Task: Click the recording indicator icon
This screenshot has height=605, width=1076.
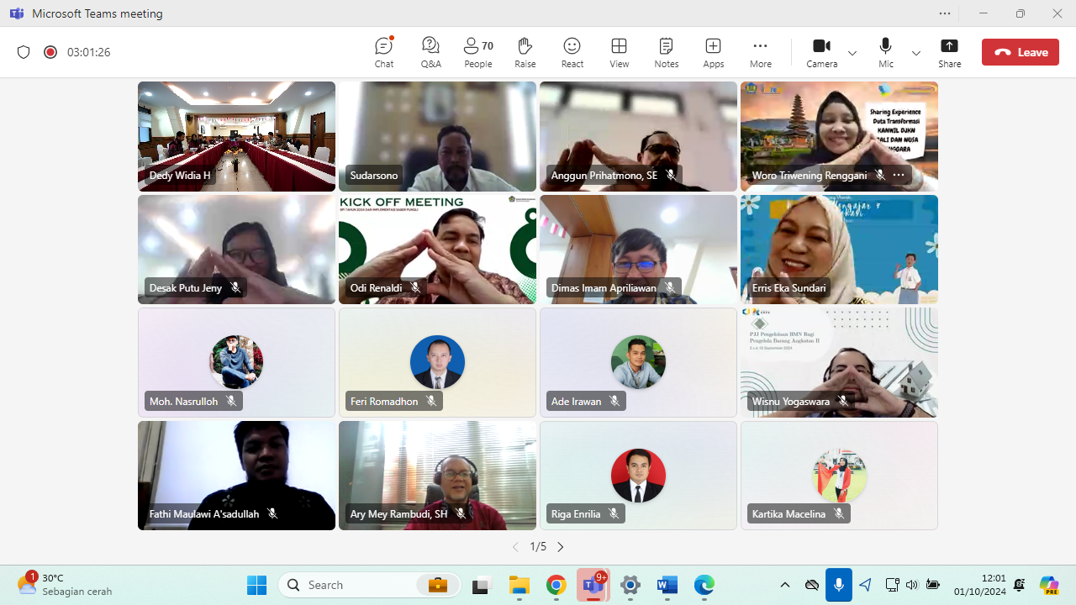Action: click(50, 52)
